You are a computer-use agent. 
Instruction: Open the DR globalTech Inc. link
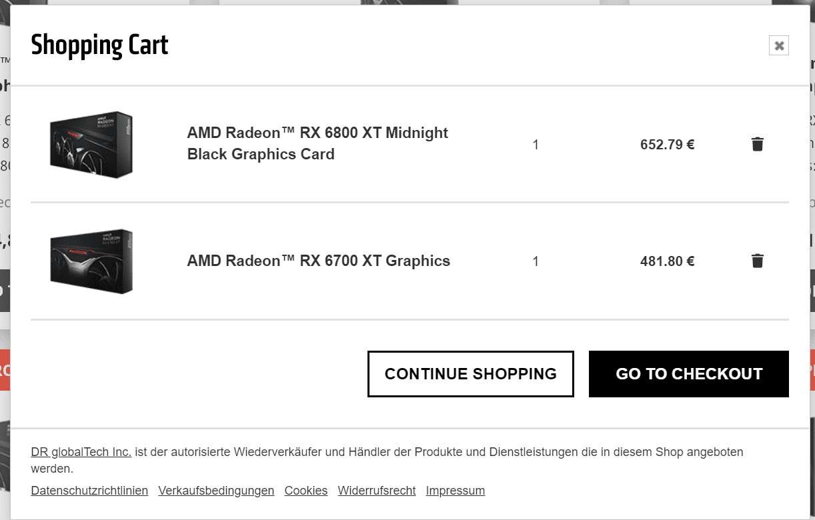81,452
